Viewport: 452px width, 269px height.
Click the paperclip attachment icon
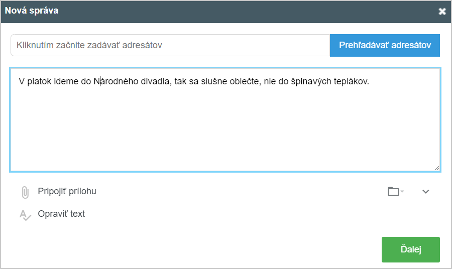pos(25,192)
